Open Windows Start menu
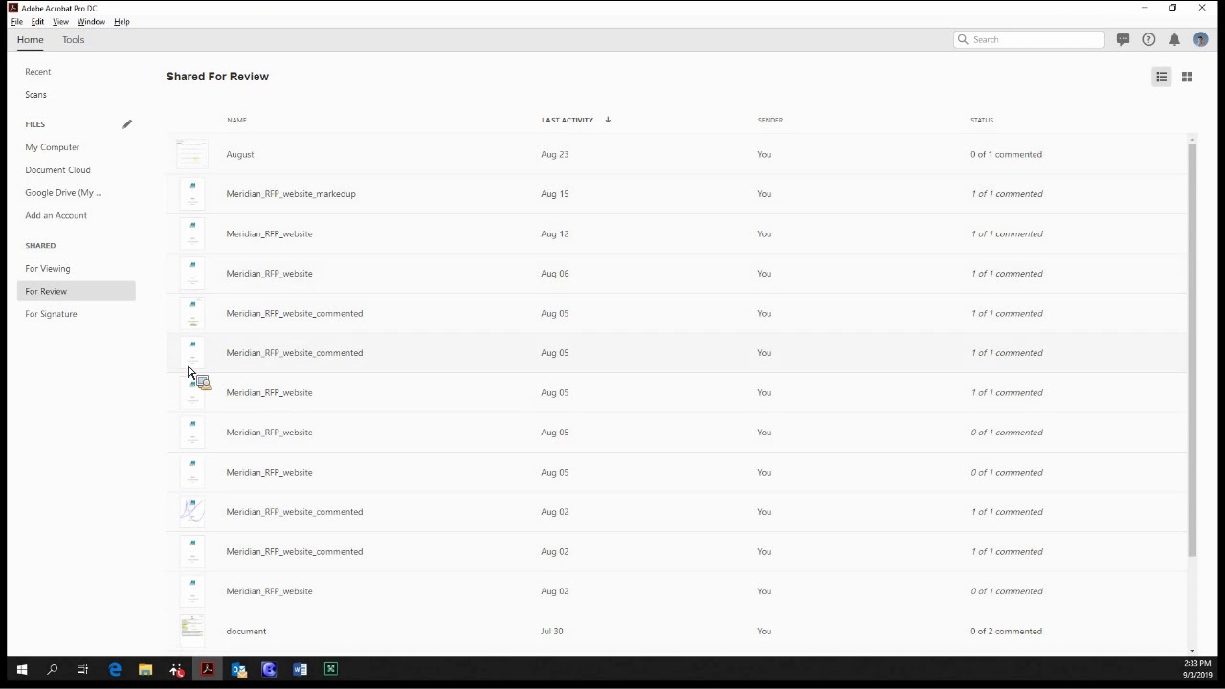This screenshot has height=689, width=1225. pyautogui.click(x=22, y=670)
